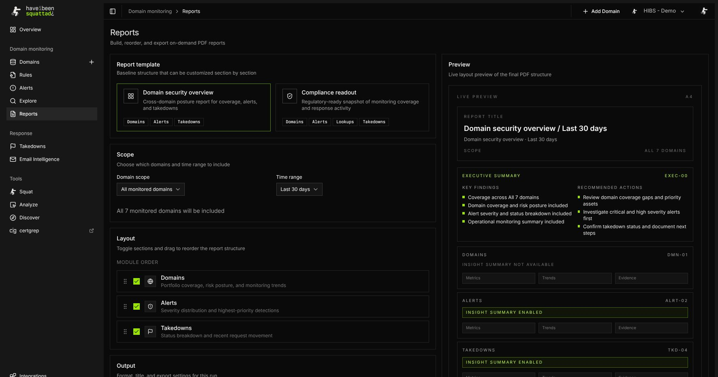Screen dimensions: 718x377
Task: Click the preview title 'Domain security overview / Last 30 days'
Action: (535, 129)
